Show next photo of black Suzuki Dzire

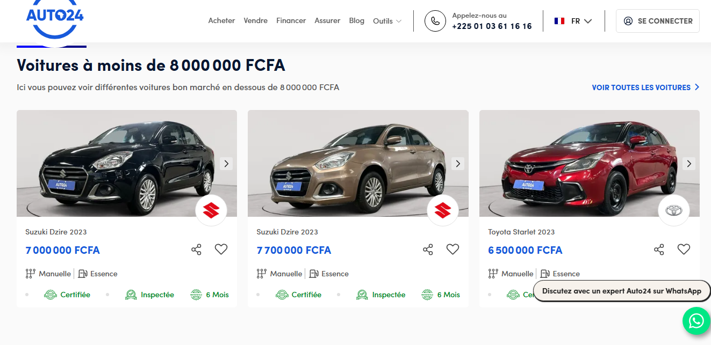226,164
